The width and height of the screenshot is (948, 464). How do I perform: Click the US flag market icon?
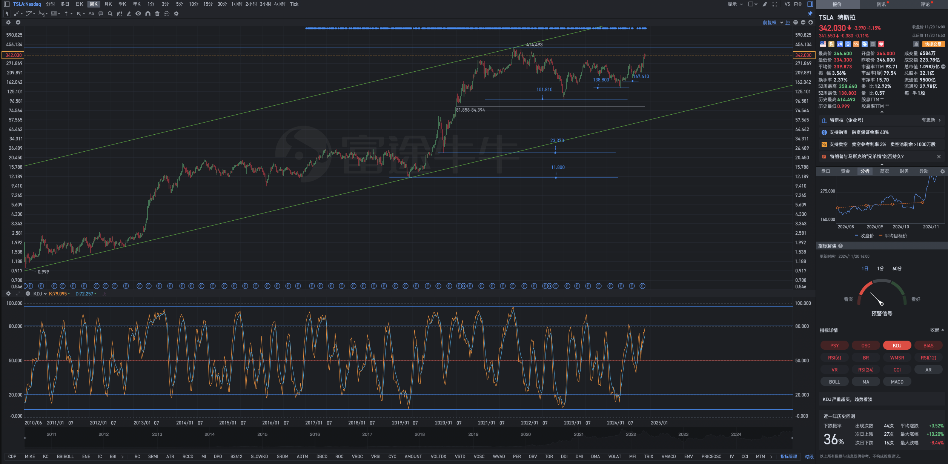point(823,44)
